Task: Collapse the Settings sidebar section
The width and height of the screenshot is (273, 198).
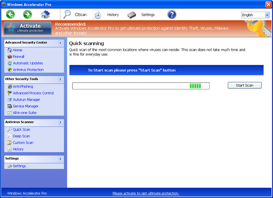Action: [60, 159]
